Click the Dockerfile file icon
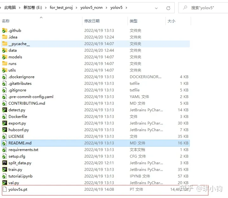 [4, 117]
